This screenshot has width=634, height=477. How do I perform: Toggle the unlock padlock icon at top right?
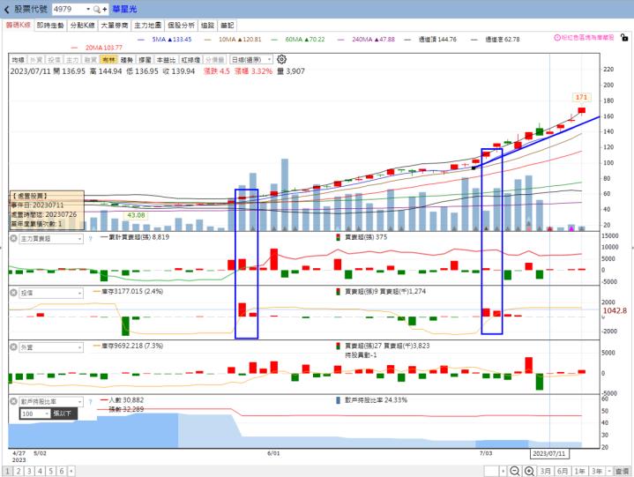[624, 38]
